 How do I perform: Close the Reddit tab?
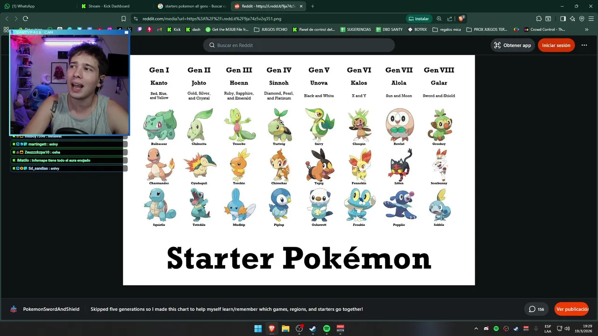301,6
